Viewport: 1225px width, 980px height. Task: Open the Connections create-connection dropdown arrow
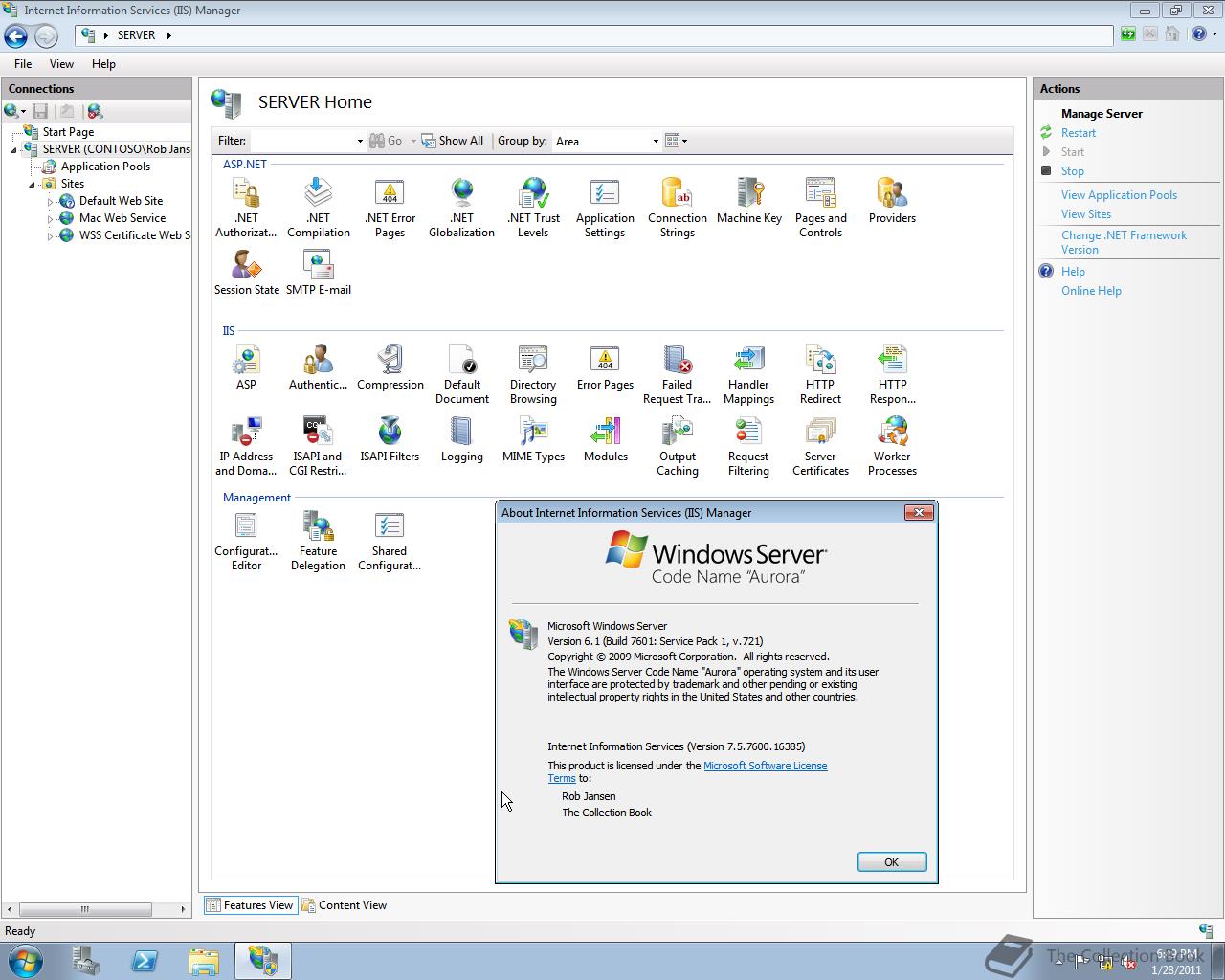pyautogui.click(x=23, y=112)
